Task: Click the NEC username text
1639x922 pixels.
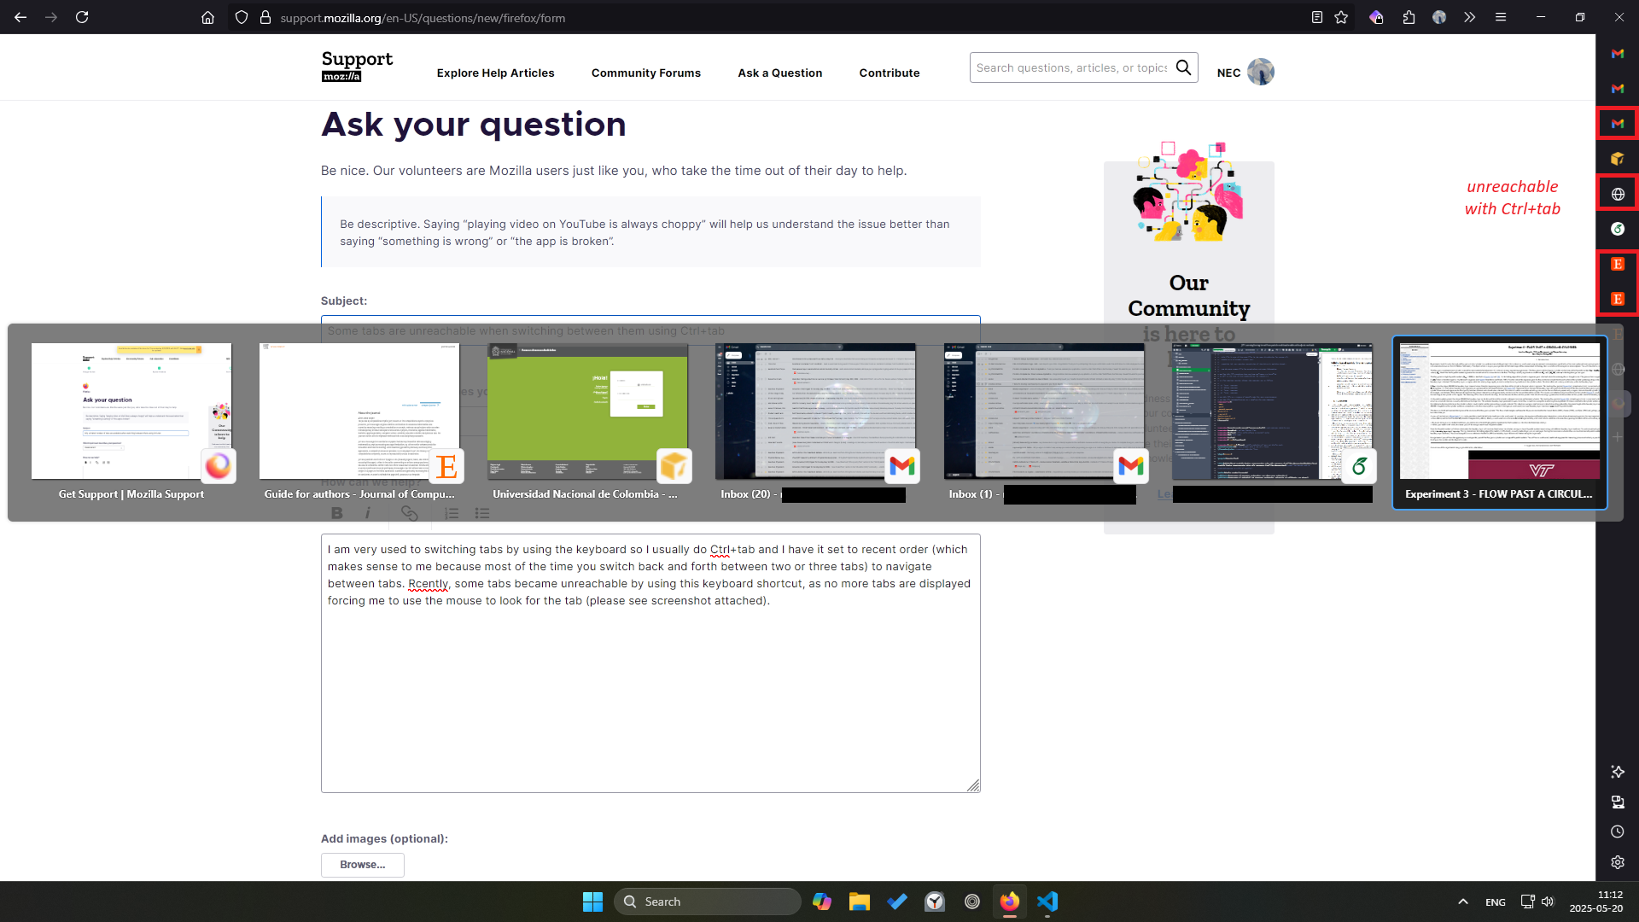Action: (1228, 73)
